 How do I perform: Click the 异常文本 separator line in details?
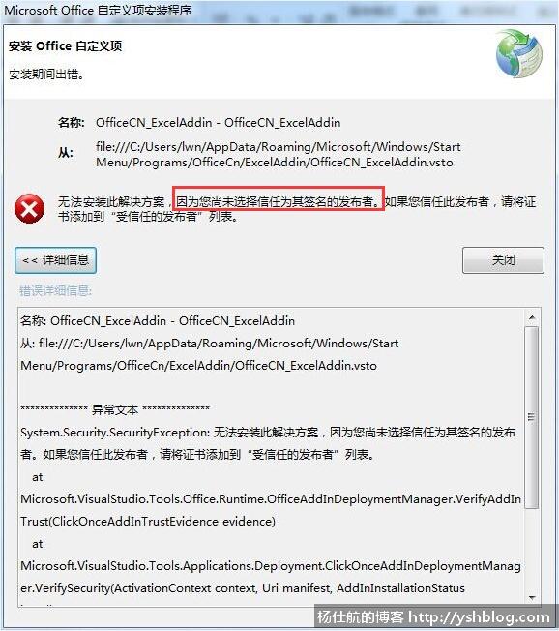(x=115, y=409)
